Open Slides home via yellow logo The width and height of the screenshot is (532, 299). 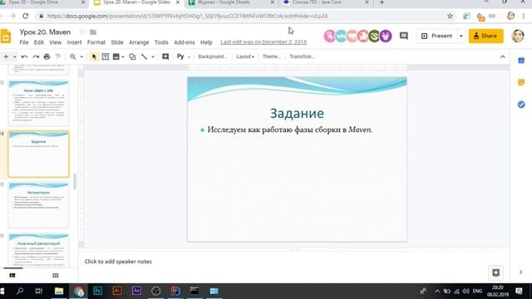tap(6, 37)
